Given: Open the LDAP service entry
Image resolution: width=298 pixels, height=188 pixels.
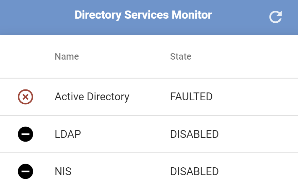Looking at the screenshot, I should 68,134.
